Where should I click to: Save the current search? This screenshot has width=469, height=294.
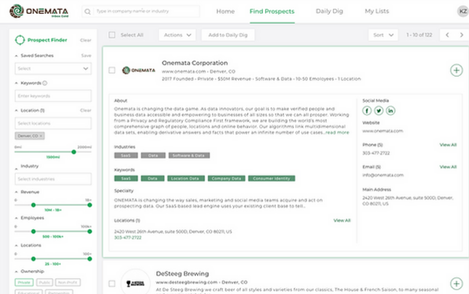[x=86, y=56]
